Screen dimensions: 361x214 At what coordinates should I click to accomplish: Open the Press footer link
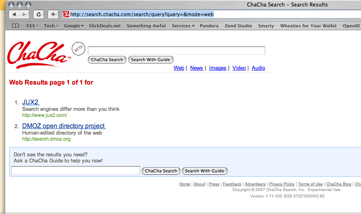click(x=214, y=184)
